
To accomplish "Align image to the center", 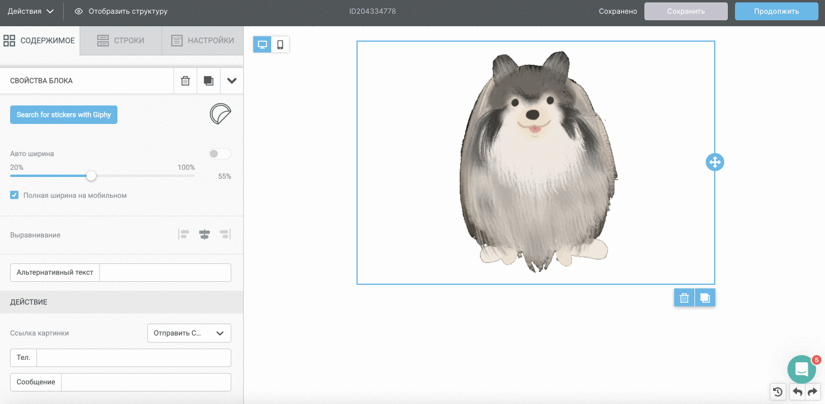I will coord(204,235).
